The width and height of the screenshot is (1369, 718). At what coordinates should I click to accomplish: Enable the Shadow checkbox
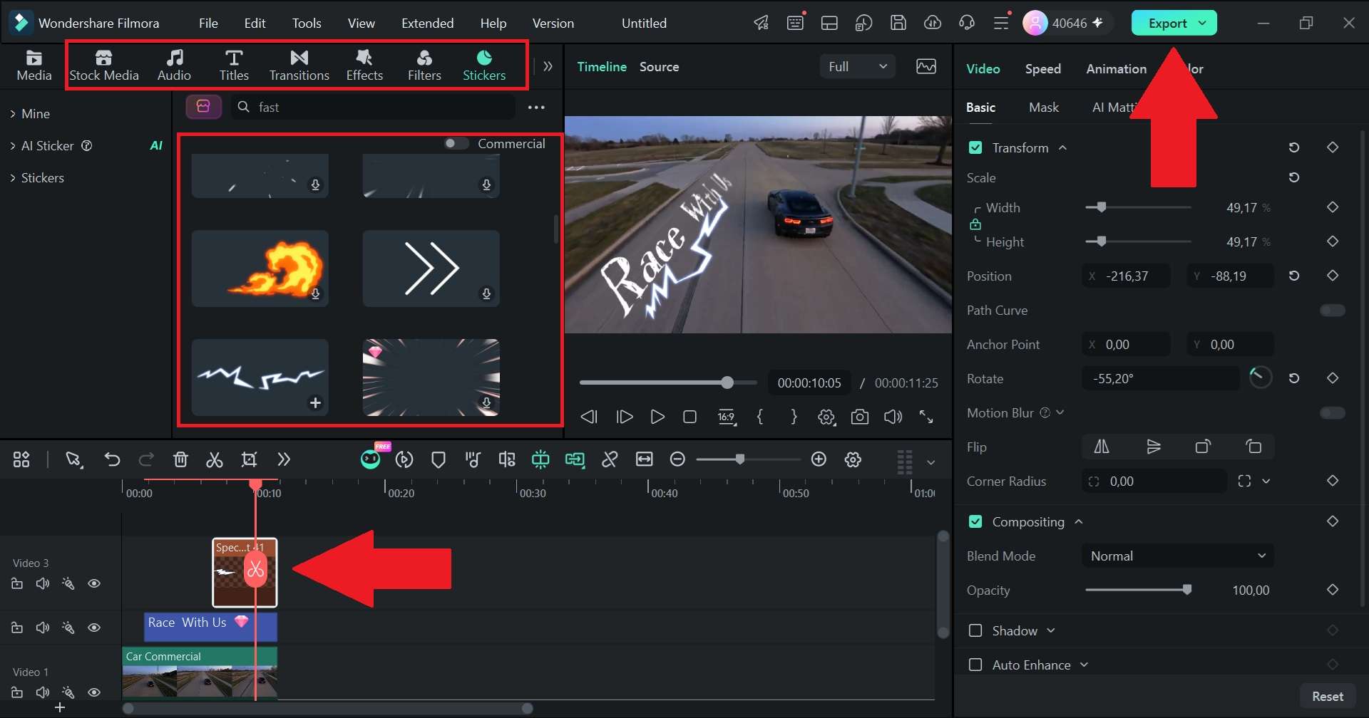tap(975, 630)
